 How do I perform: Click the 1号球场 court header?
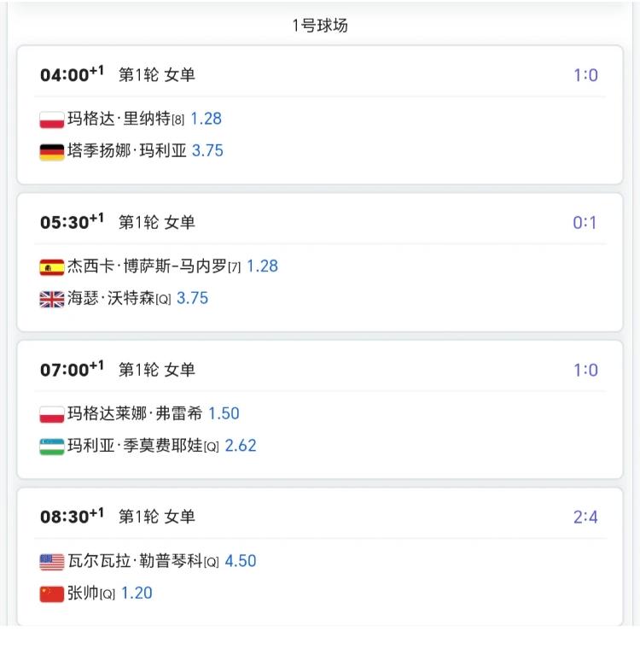tap(320, 26)
